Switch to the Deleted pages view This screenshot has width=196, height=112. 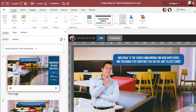tap(15, 39)
